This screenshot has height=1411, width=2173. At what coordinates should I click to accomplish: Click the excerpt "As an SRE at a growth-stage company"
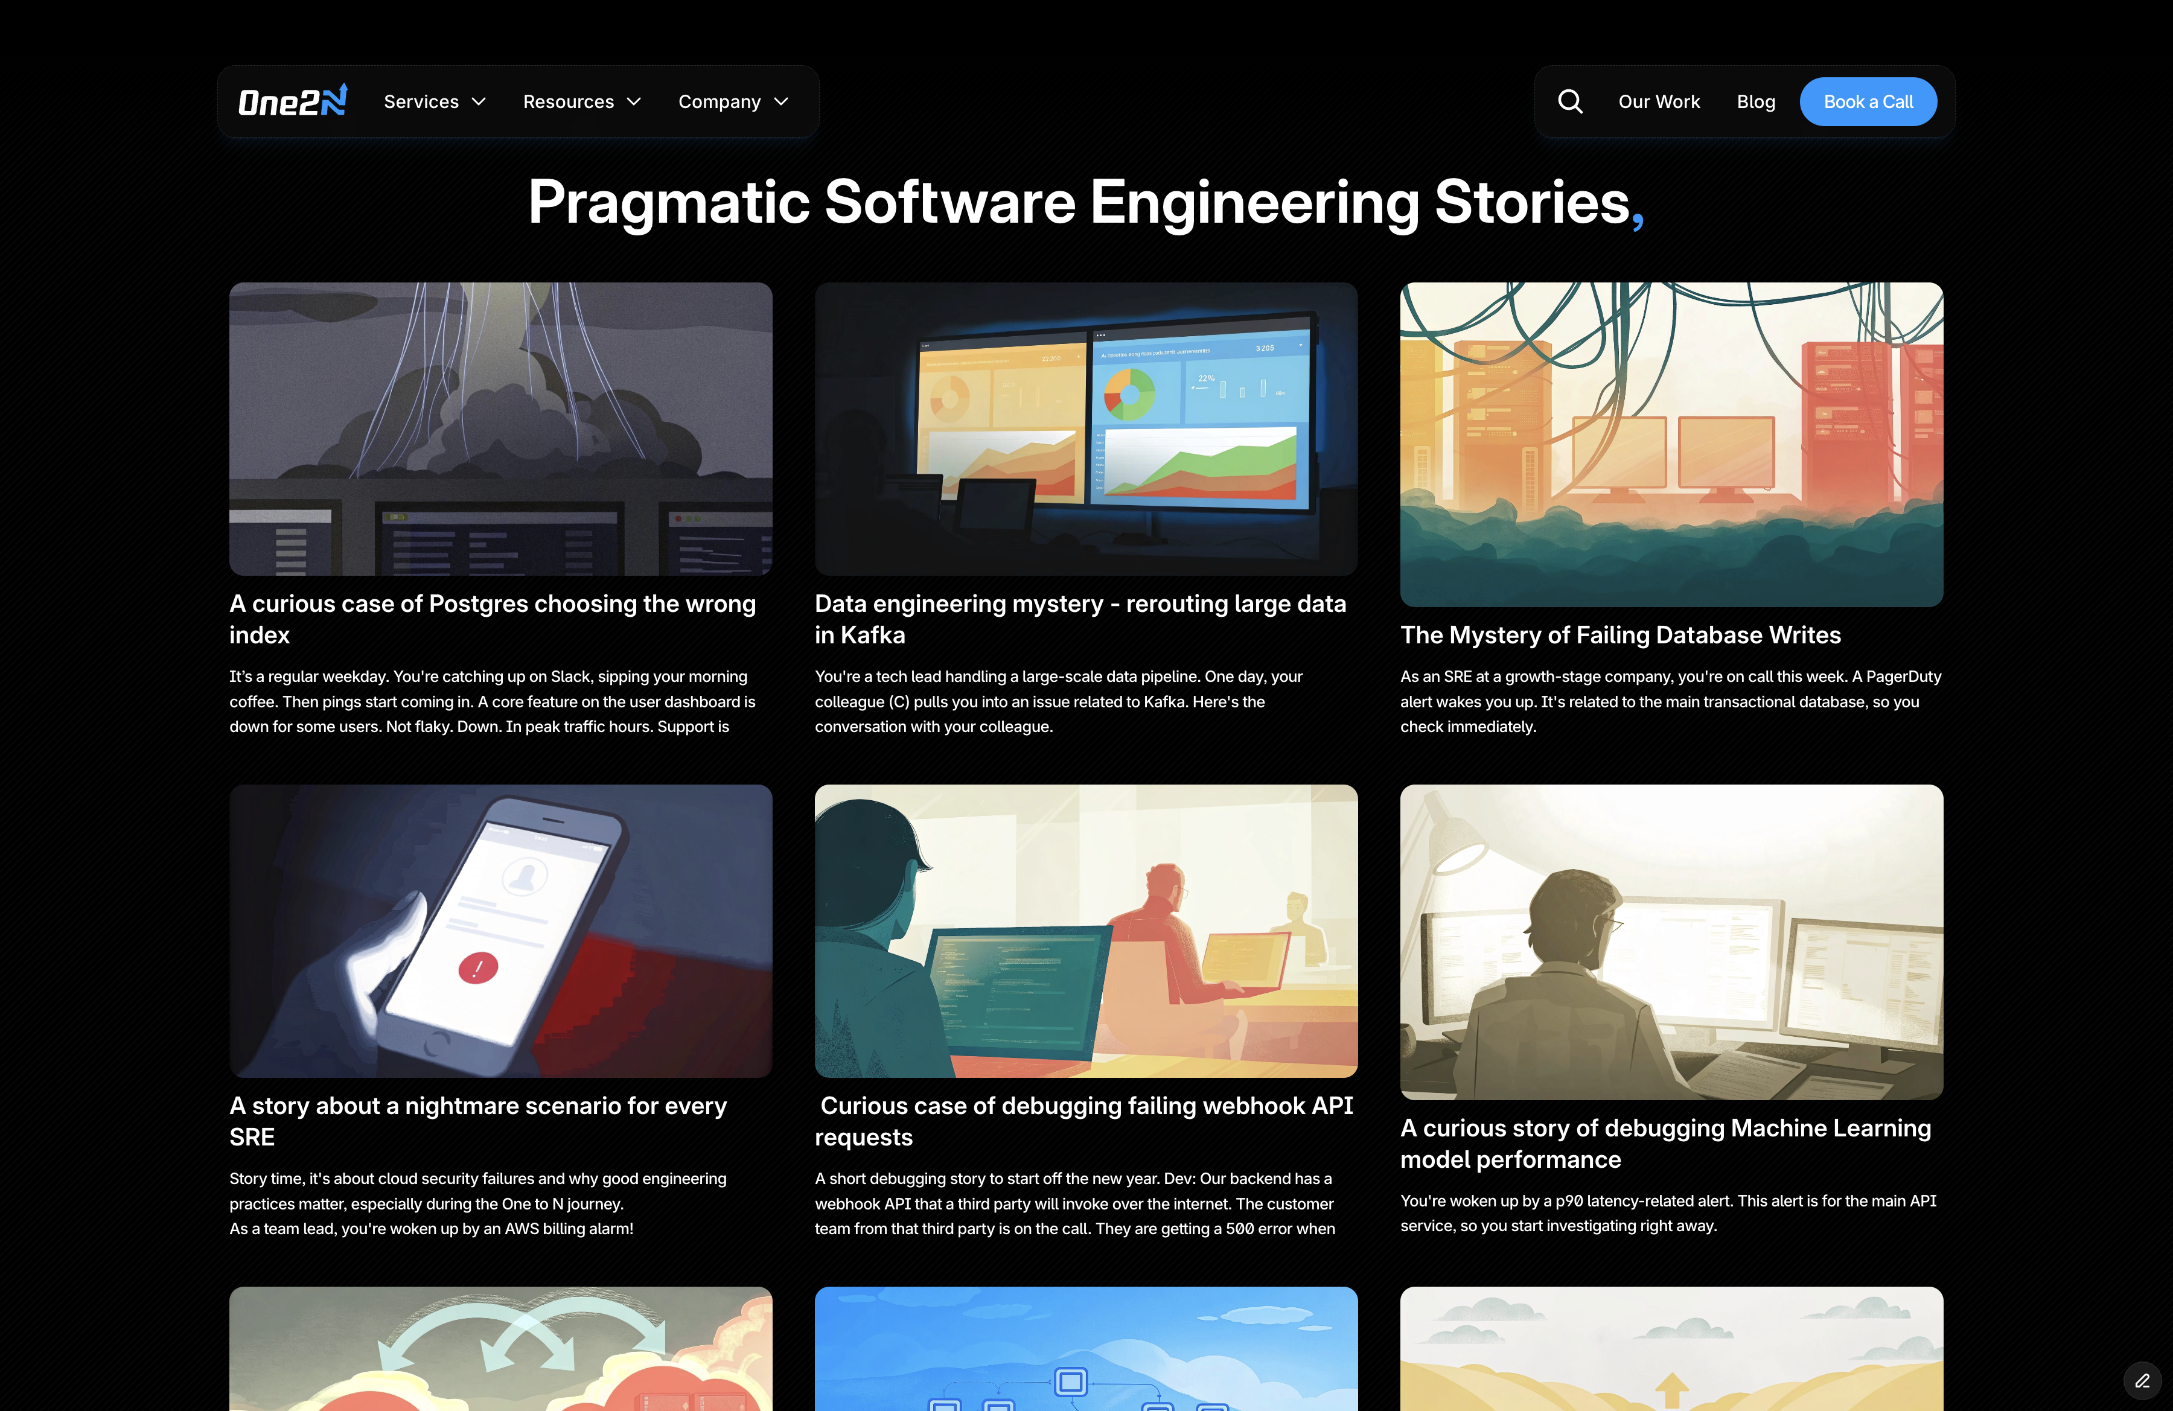(x=1671, y=702)
